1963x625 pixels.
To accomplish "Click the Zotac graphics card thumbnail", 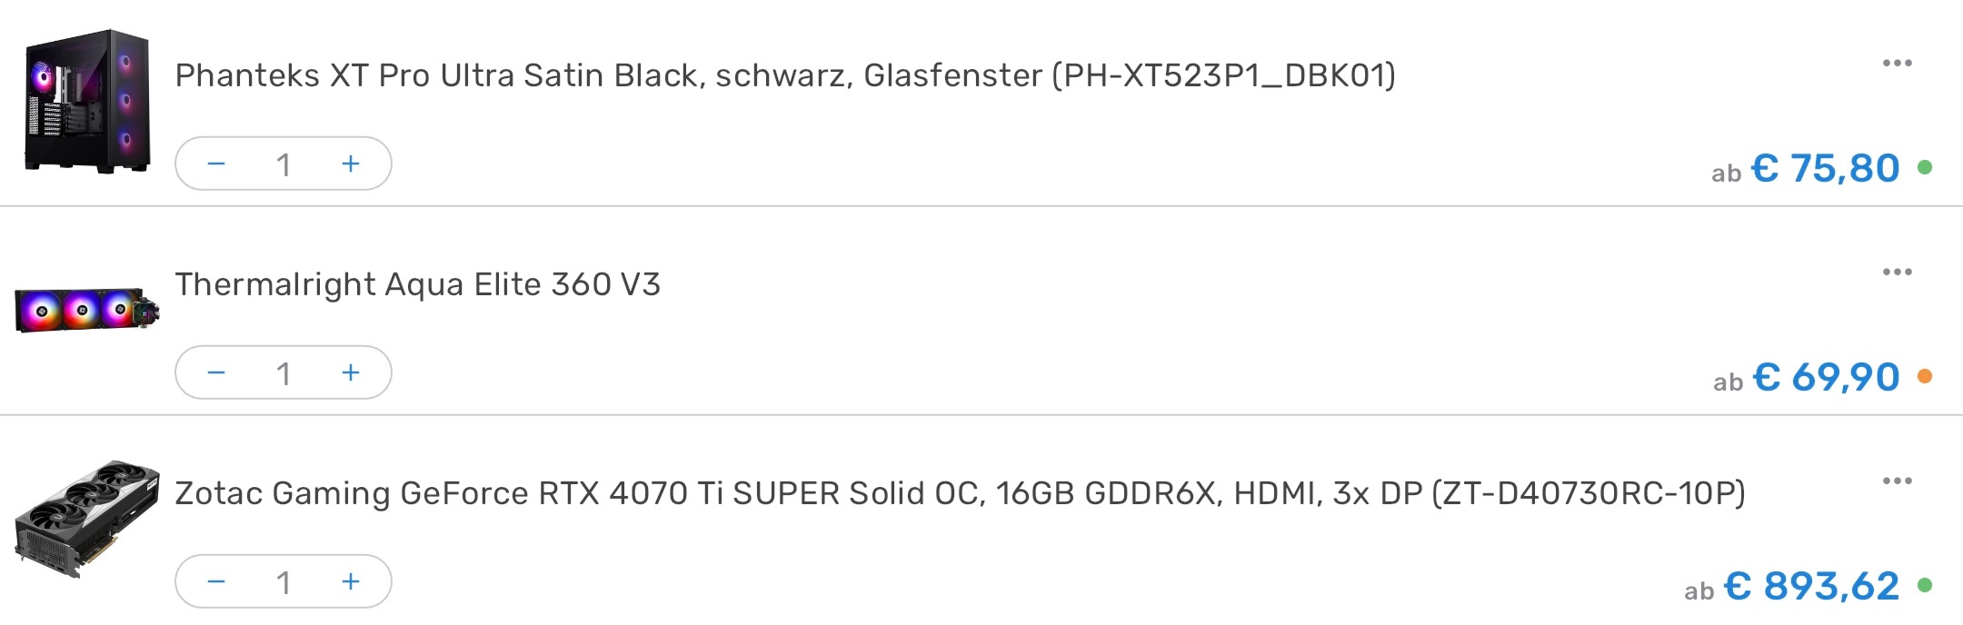I will 87,520.
